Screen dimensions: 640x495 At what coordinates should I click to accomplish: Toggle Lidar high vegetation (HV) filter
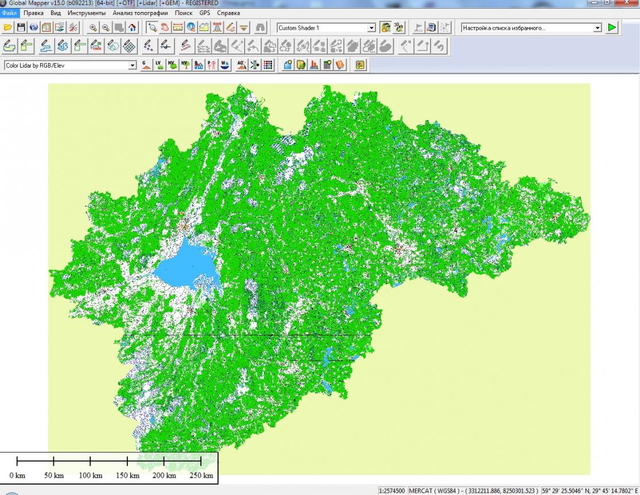[185, 65]
